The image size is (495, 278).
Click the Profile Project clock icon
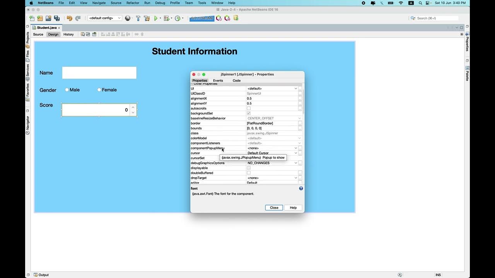(x=178, y=18)
